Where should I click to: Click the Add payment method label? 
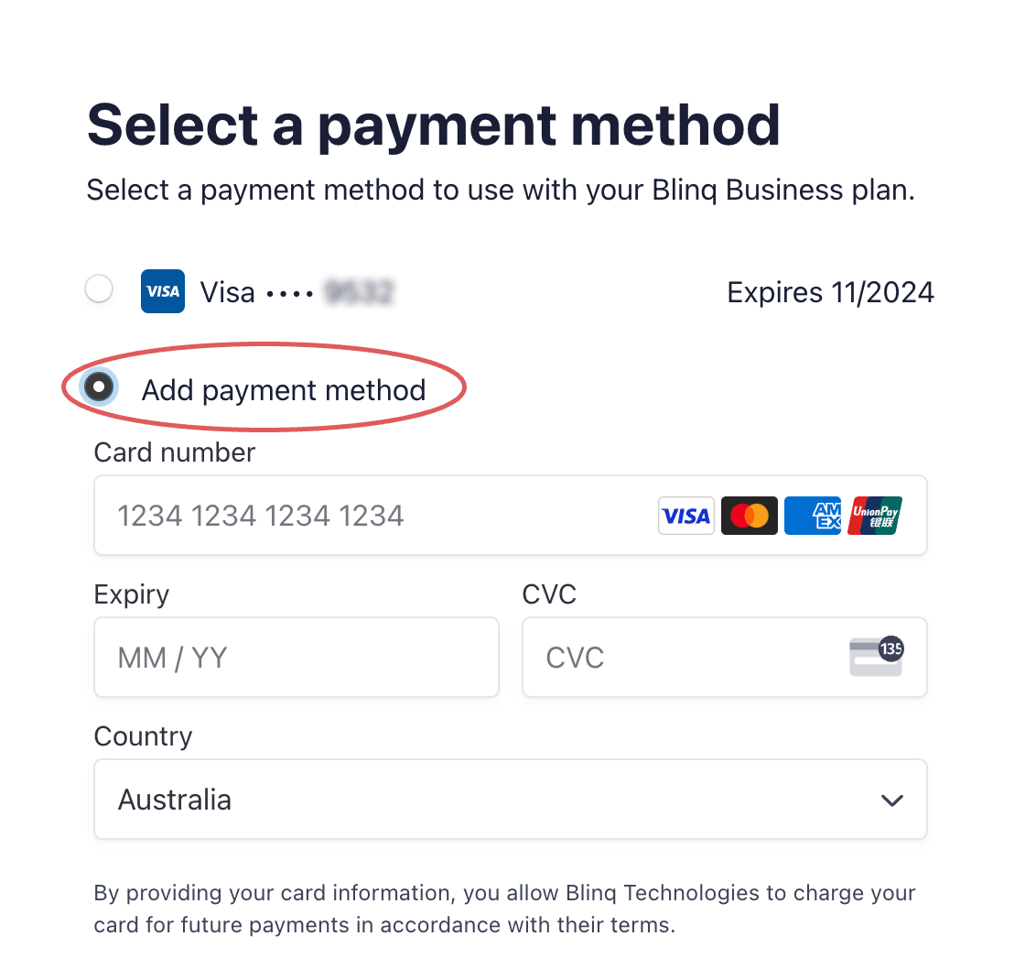pyautogui.click(x=284, y=390)
